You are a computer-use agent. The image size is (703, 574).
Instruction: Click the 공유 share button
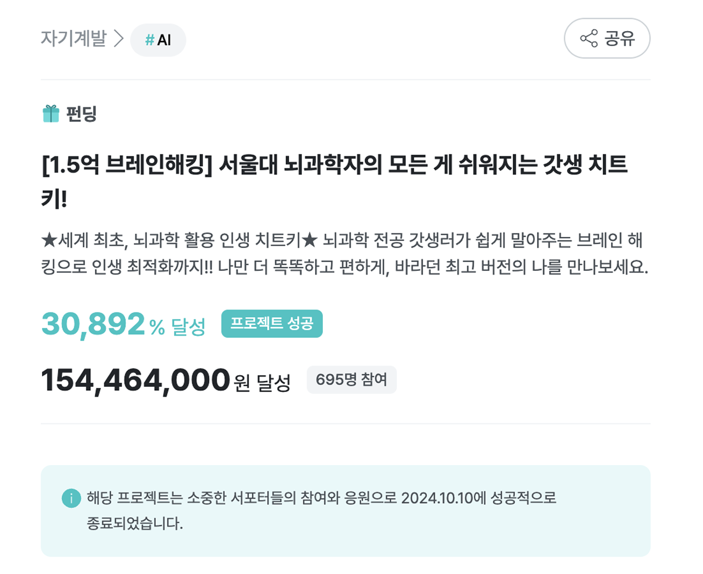point(607,38)
